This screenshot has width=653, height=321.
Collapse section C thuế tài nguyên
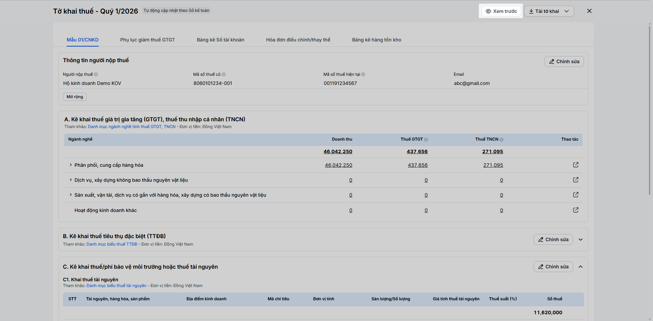tap(581, 267)
